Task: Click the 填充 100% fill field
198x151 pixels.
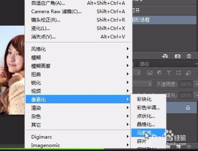Action: (186, 95)
